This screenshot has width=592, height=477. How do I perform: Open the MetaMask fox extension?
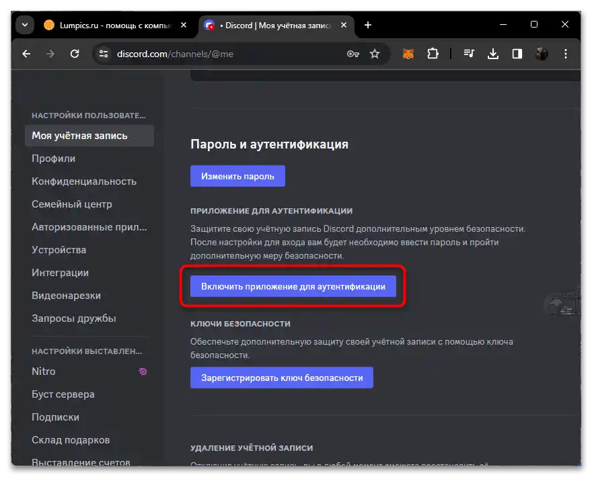[x=408, y=54]
